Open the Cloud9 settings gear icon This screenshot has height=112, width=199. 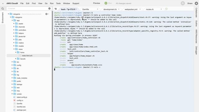click(x=196, y=3)
